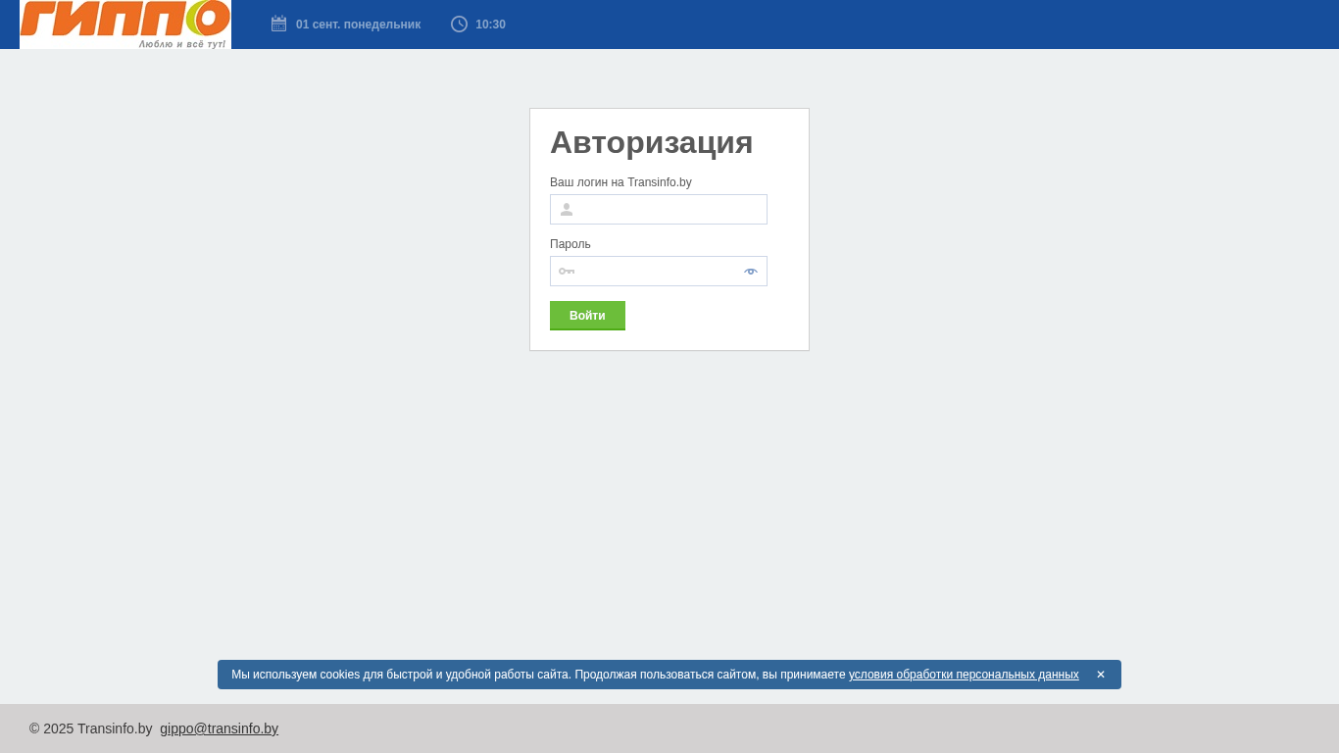Click the Люблю и всё тут! slogan
The height and width of the screenshot is (753, 1339).
coord(182,44)
